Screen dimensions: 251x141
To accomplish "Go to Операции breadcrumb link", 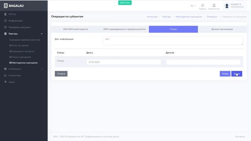I will tap(212, 16).
